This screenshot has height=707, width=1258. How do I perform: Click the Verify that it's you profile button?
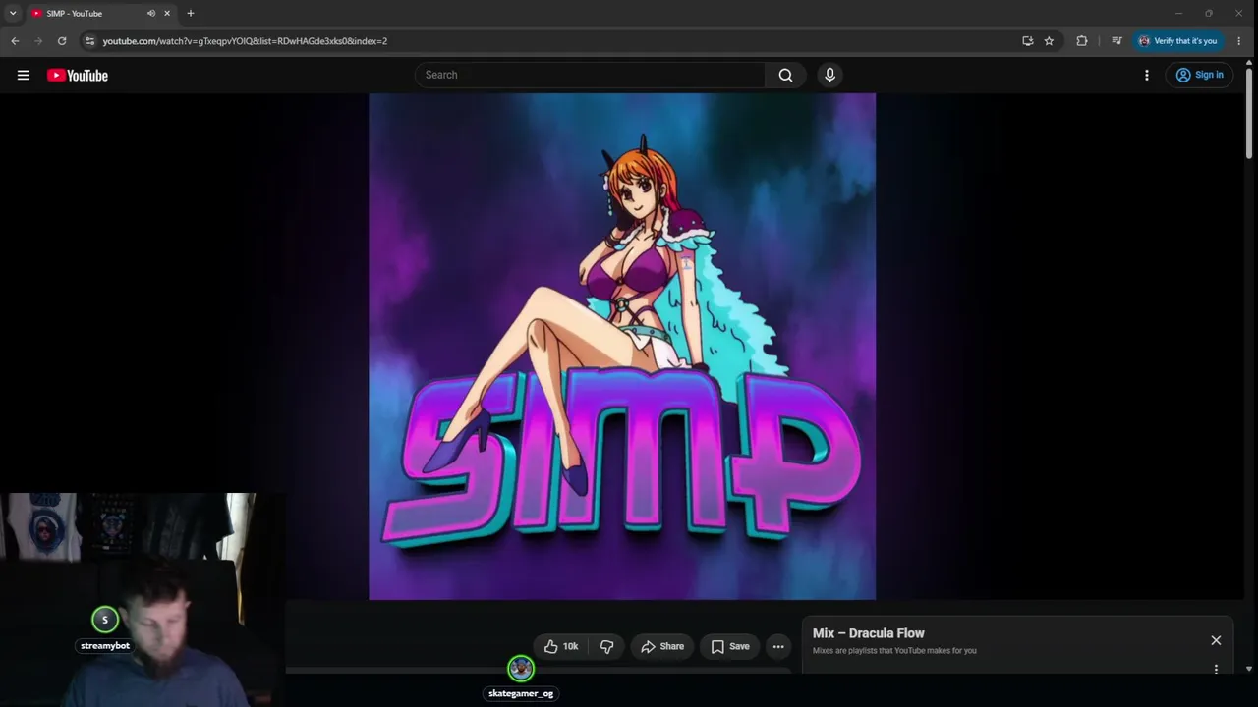click(1177, 41)
